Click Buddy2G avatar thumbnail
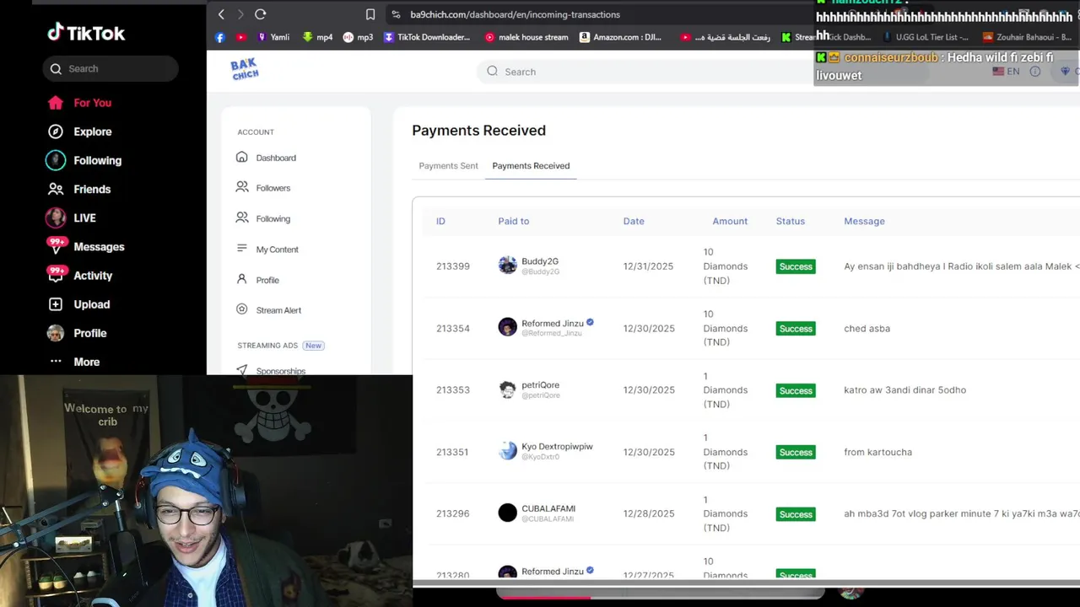The height and width of the screenshot is (607, 1080). 507,266
